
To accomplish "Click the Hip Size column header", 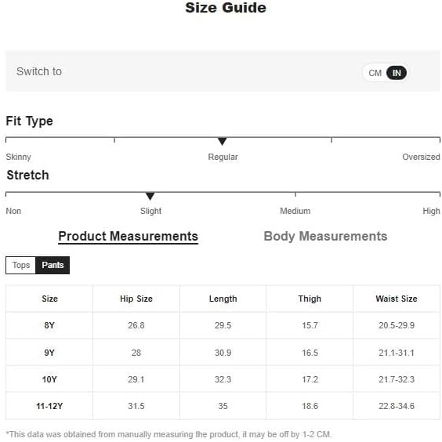I will (136, 299).
